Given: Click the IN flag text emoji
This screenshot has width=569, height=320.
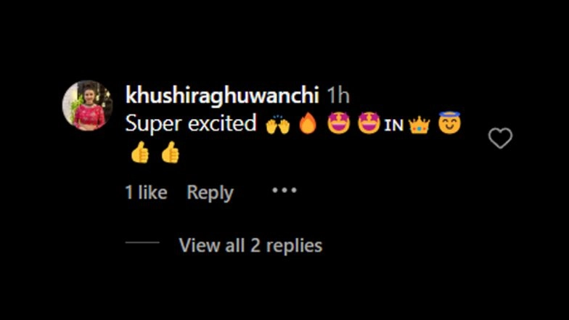Looking at the screenshot, I should pyautogui.click(x=393, y=126).
